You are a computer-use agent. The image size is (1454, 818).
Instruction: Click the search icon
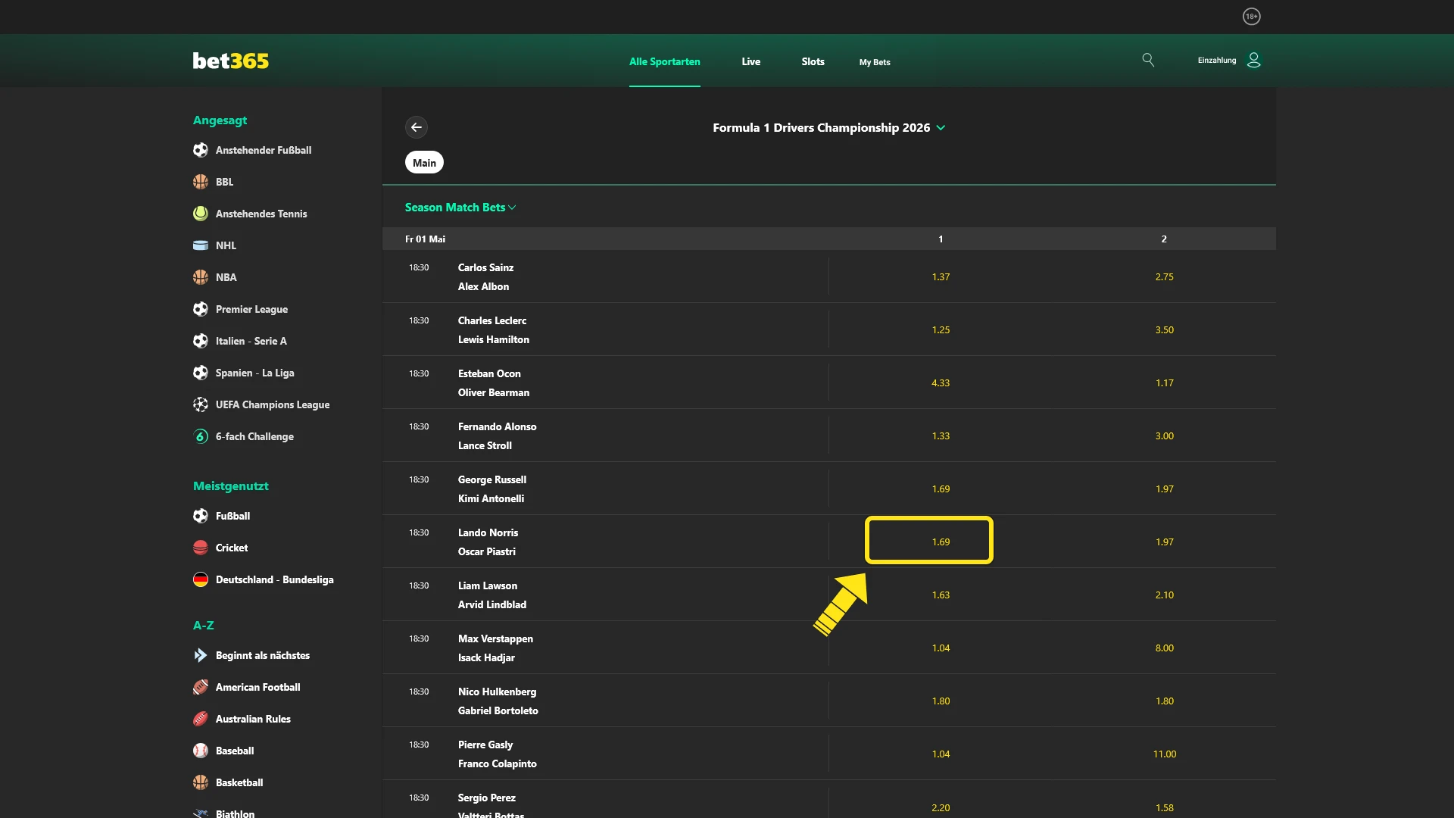click(x=1148, y=60)
